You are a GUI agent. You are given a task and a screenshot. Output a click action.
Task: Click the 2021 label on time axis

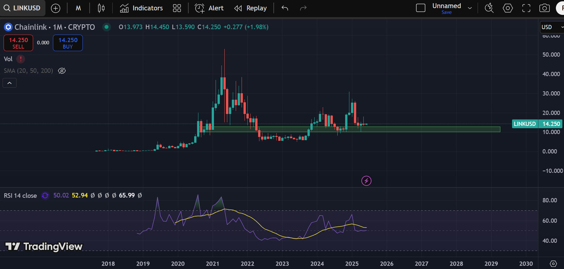213,264
